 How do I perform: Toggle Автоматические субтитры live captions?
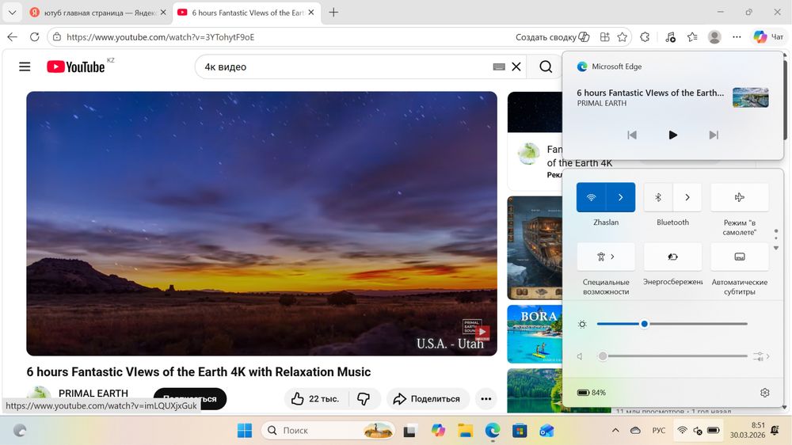click(x=740, y=257)
